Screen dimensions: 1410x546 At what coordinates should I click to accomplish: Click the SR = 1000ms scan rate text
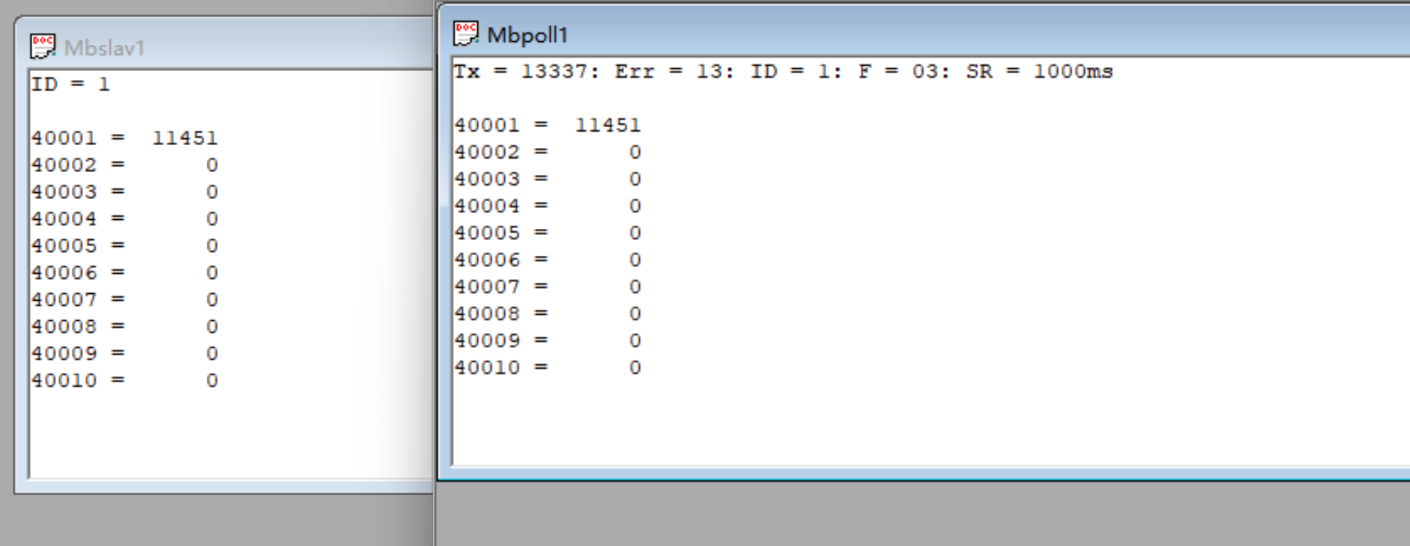point(1038,72)
